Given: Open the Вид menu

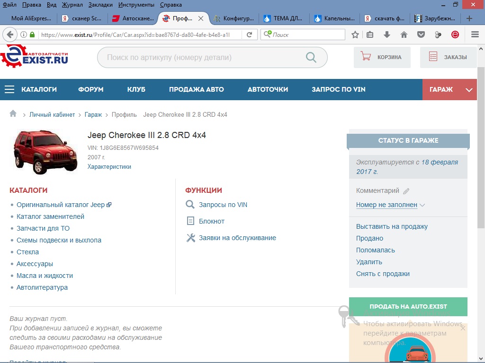Looking at the screenshot, I should click(51, 5).
